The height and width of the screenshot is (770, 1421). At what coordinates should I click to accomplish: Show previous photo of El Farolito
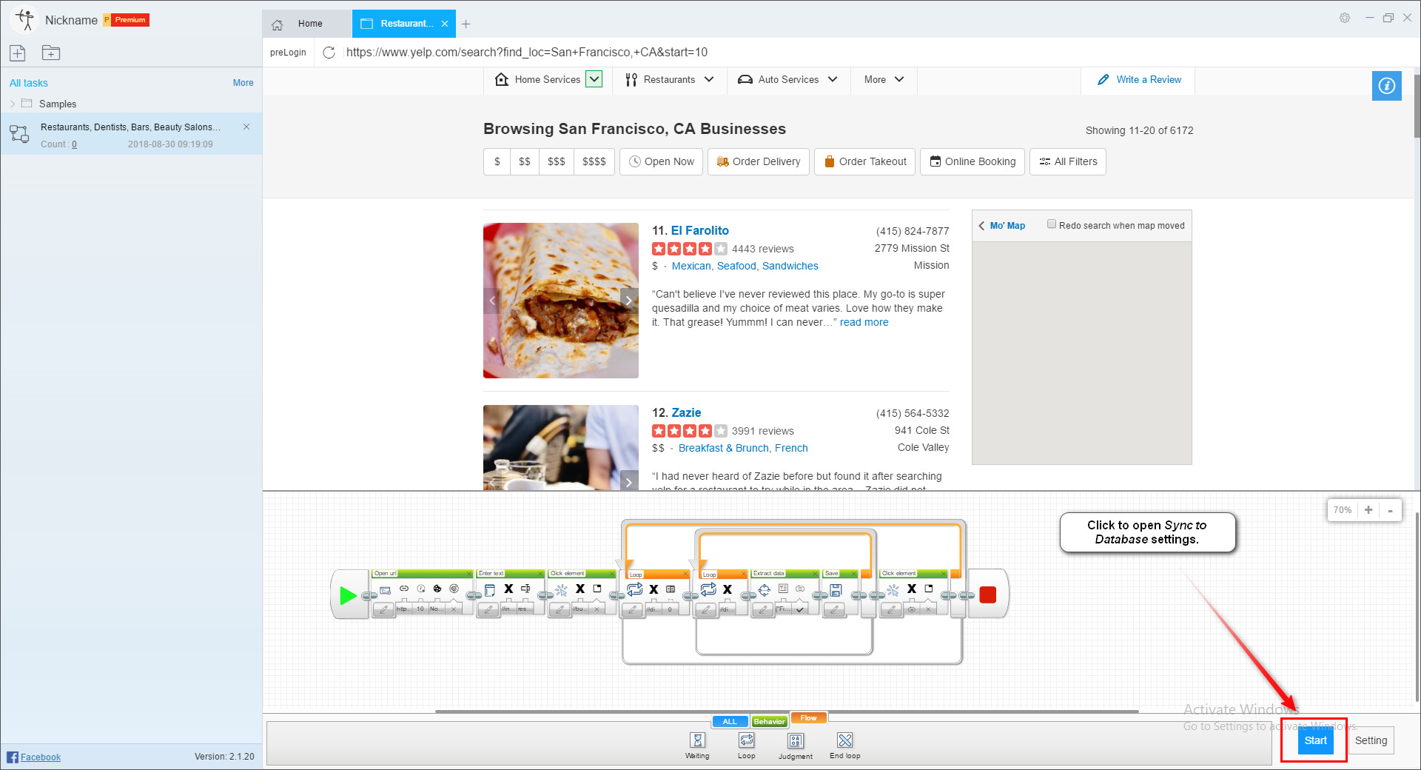click(492, 301)
